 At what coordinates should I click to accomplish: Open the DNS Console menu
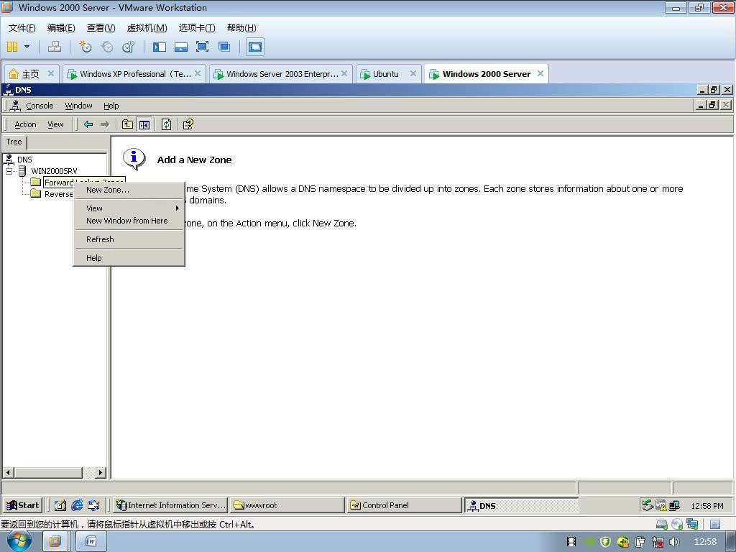(x=40, y=106)
